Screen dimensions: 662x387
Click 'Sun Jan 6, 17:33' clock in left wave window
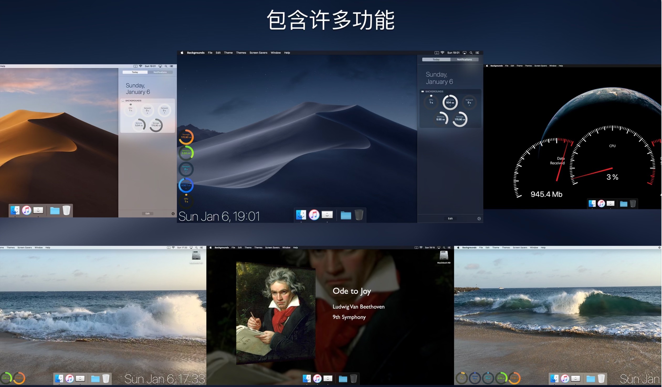[x=164, y=379]
